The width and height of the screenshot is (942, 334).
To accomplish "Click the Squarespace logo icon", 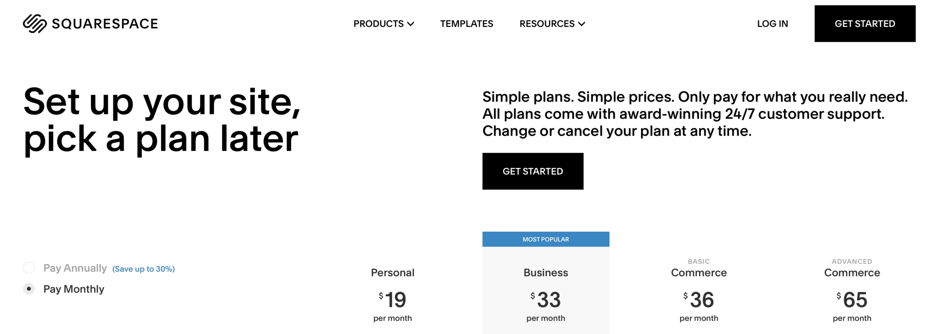I will point(35,24).
